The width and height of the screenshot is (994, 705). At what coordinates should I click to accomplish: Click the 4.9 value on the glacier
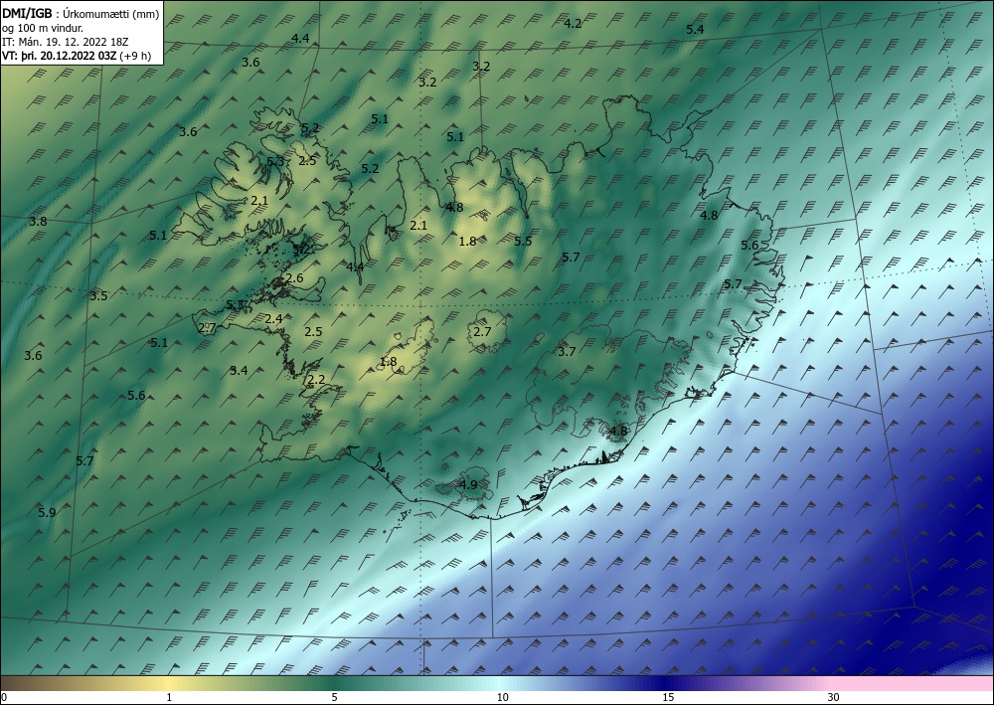pos(467,485)
